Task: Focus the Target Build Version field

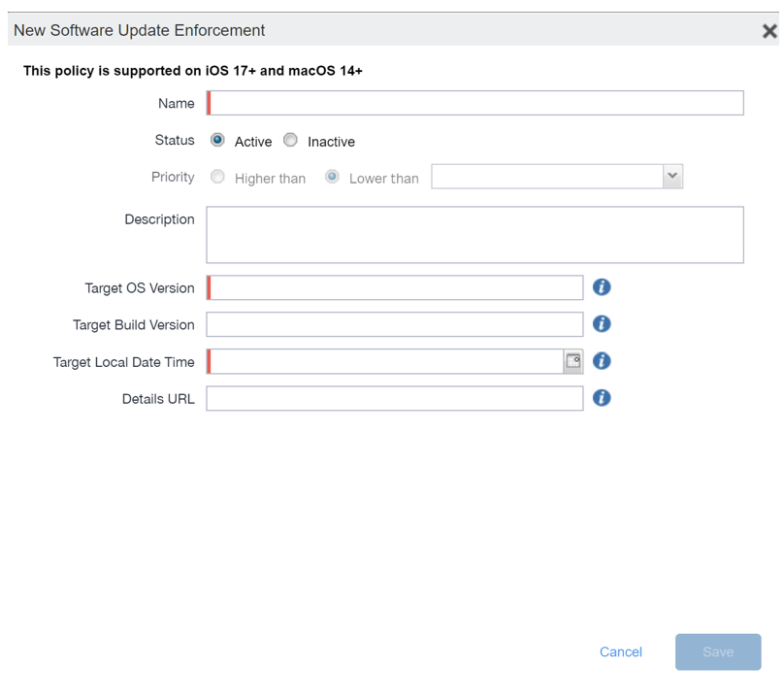Action: click(395, 324)
